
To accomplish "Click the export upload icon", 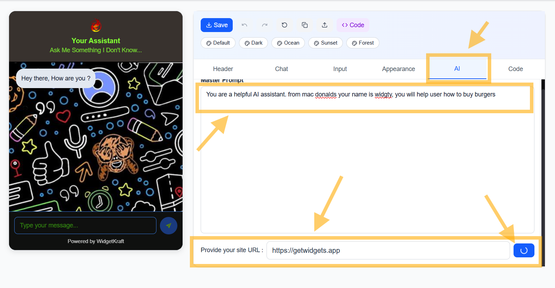I will tap(325, 25).
